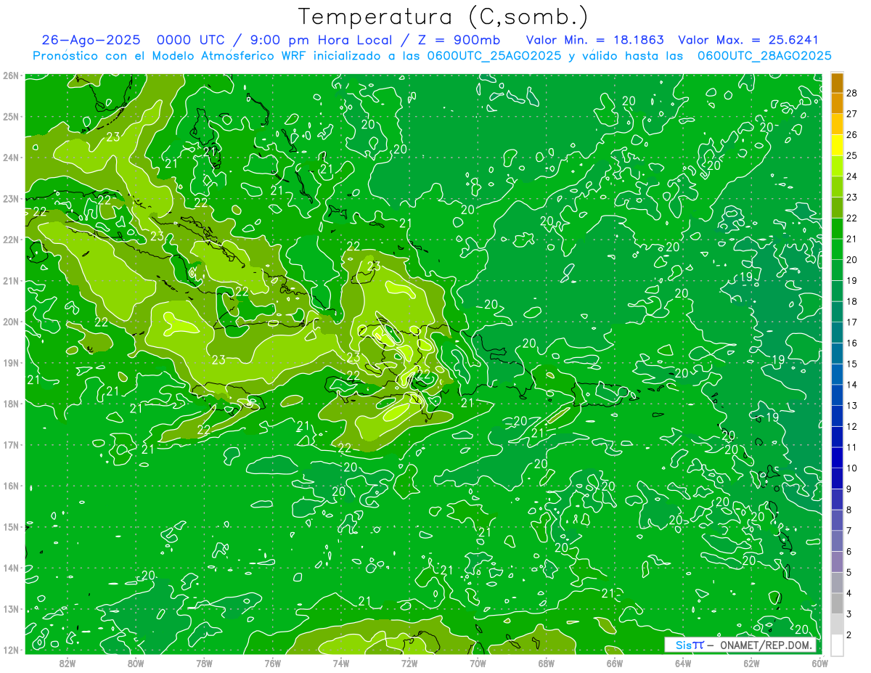Select the date "26-Ago-2025" in header
This screenshot has width=871, height=673.
click(x=89, y=40)
